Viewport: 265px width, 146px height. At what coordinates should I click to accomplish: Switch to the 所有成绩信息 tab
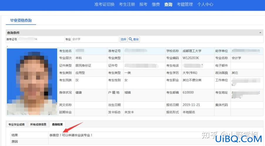pos(38,124)
